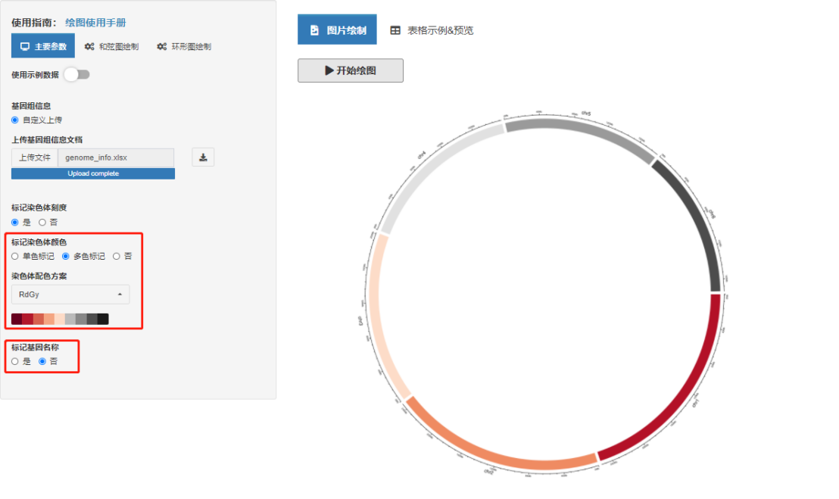Image resolution: width=839 pixels, height=499 pixels.
Task: Click the gears icon beside 环形图绘制
Action: click(161, 47)
